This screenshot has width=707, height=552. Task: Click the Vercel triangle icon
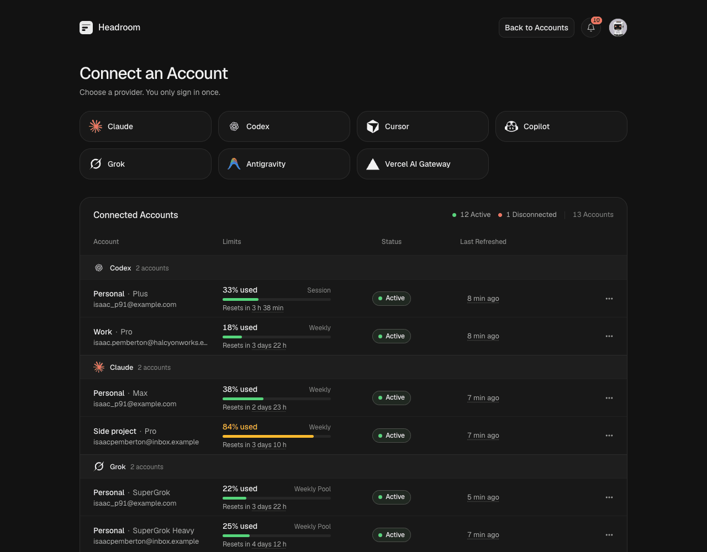coord(373,164)
